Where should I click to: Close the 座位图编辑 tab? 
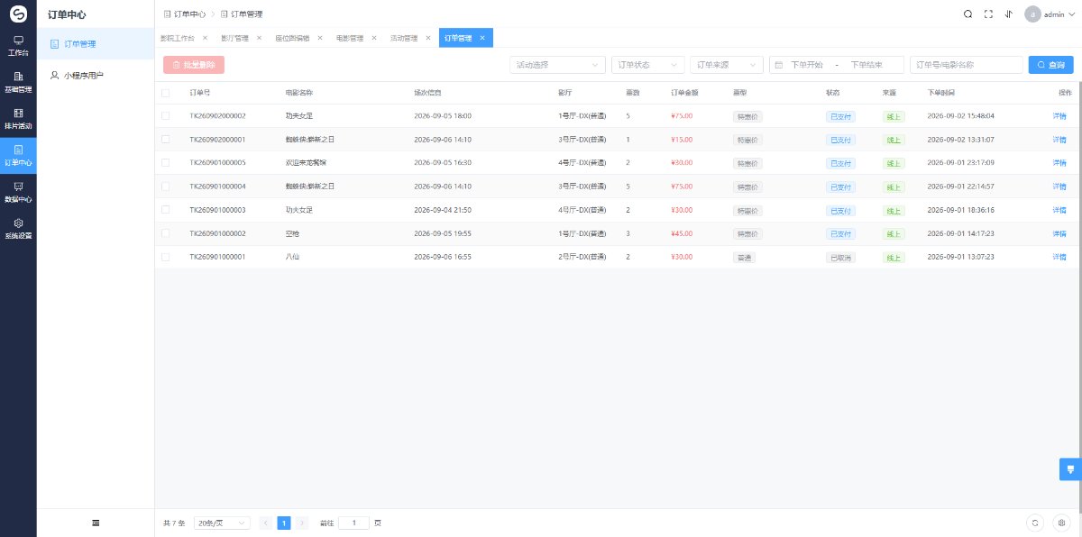coord(319,38)
